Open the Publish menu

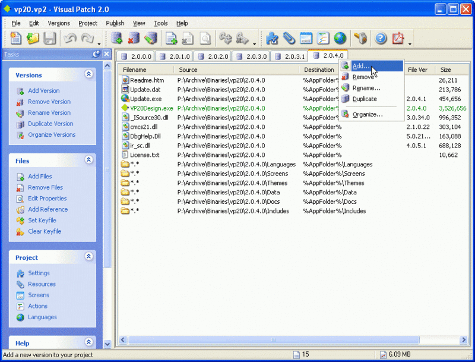[115, 23]
